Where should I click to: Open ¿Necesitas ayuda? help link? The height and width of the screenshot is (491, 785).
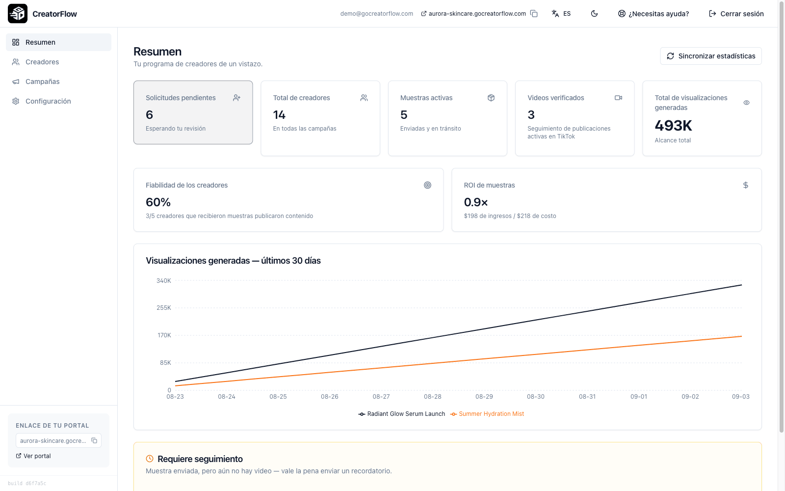[x=654, y=14]
